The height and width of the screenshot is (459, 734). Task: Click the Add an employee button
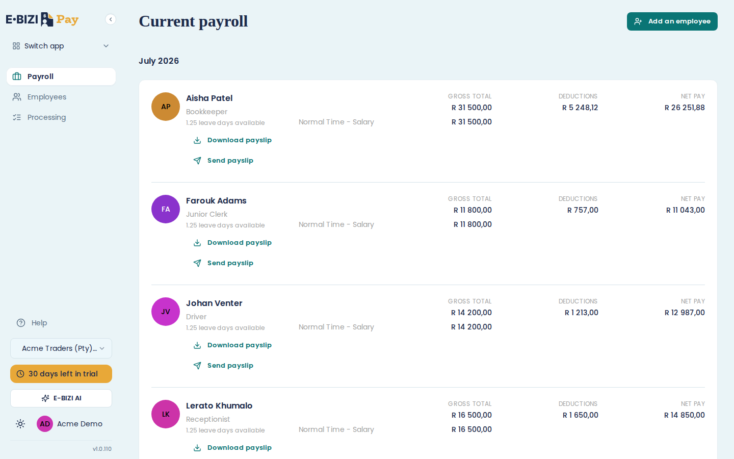pos(672,21)
